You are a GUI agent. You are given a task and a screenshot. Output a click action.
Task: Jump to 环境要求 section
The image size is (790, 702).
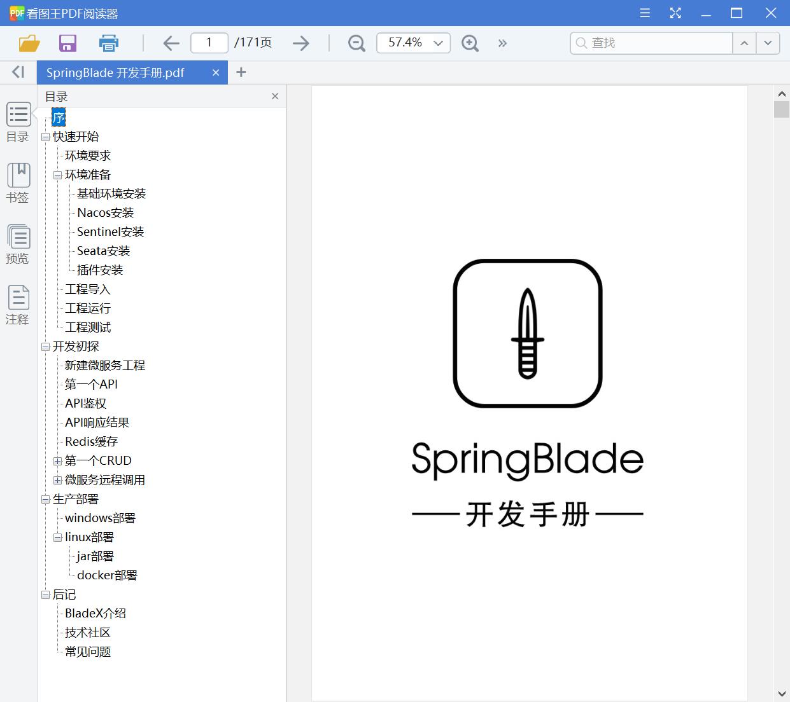[x=88, y=156]
